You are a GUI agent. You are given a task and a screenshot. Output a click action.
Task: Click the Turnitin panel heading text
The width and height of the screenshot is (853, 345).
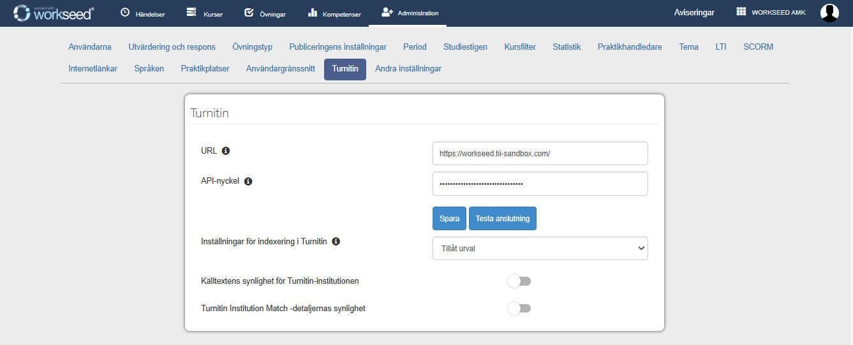point(210,114)
